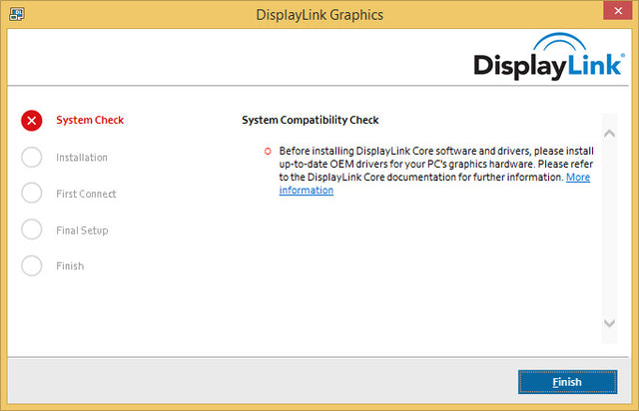
Task: Click the Final Setup step circle
Action: [31, 229]
